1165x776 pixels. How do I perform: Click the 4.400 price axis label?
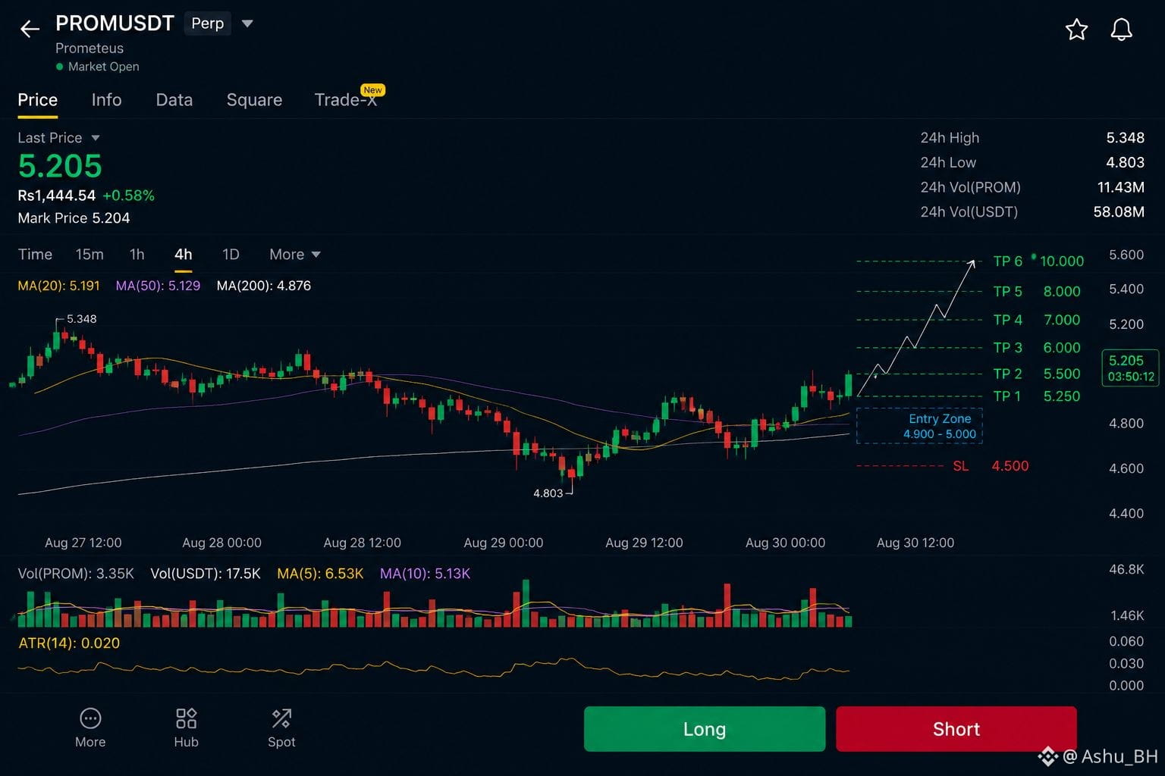[1126, 513]
